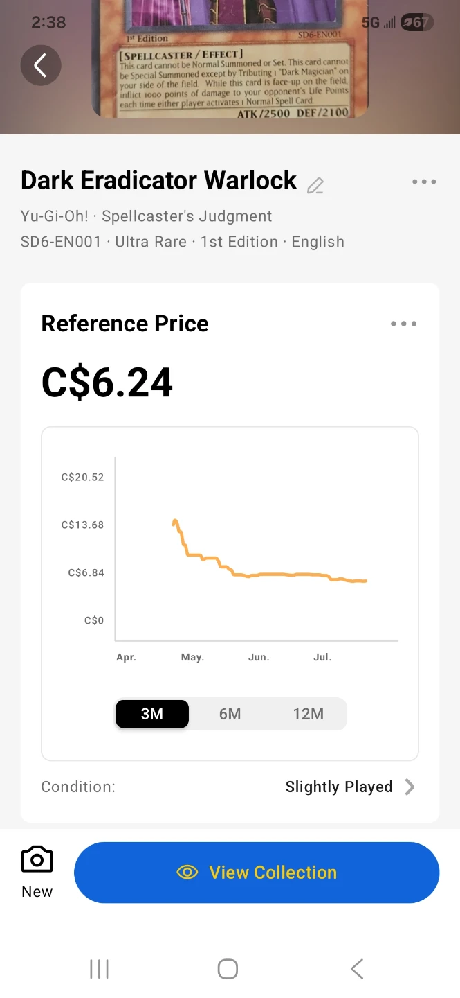The height and width of the screenshot is (998, 460).
Task: Open the three-dot menu beside the card title
Action: (x=424, y=182)
